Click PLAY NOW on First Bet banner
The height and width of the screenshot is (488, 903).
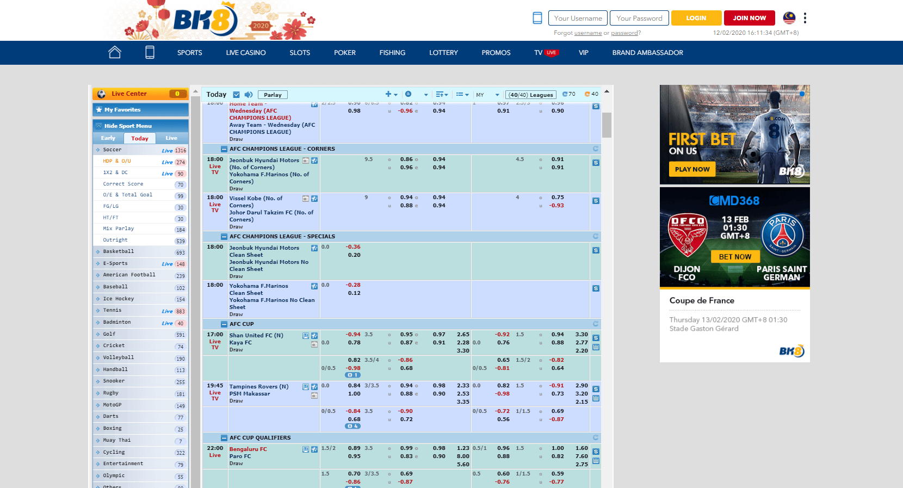pyautogui.click(x=692, y=169)
